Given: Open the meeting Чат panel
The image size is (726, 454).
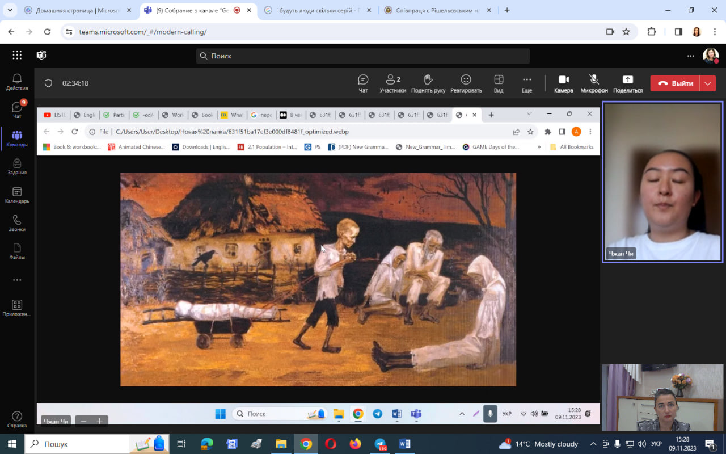Looking at the screenshot, I should coord(363,83).
